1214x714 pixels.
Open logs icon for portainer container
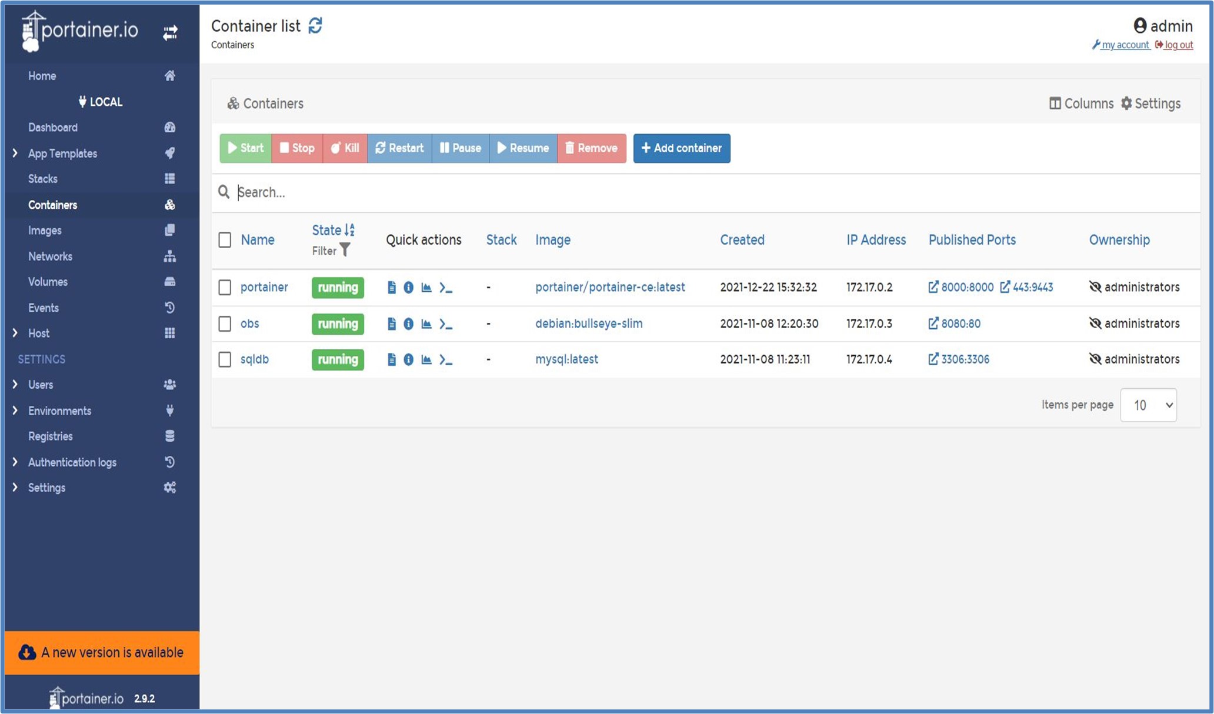point(392,288)
